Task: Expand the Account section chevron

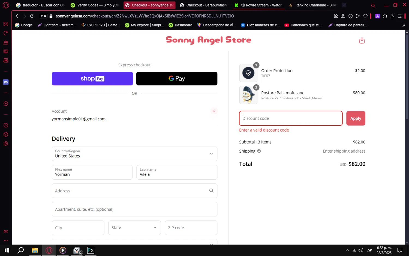Action: (x=214, y=111)
